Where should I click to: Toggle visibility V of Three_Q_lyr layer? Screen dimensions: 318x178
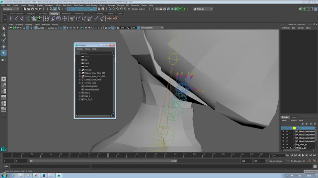[x=283, y=148]
